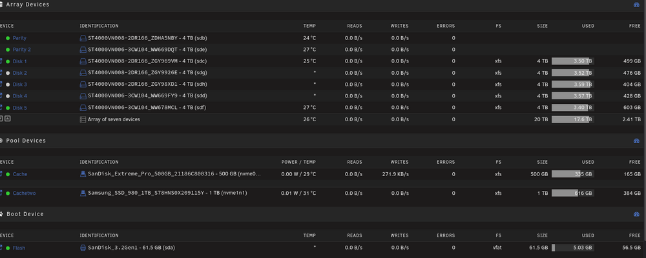The height and width of the screenshot is (258, 646).
Task: Click the green status dot next to Cache
Action: click(x=8, y=174)
